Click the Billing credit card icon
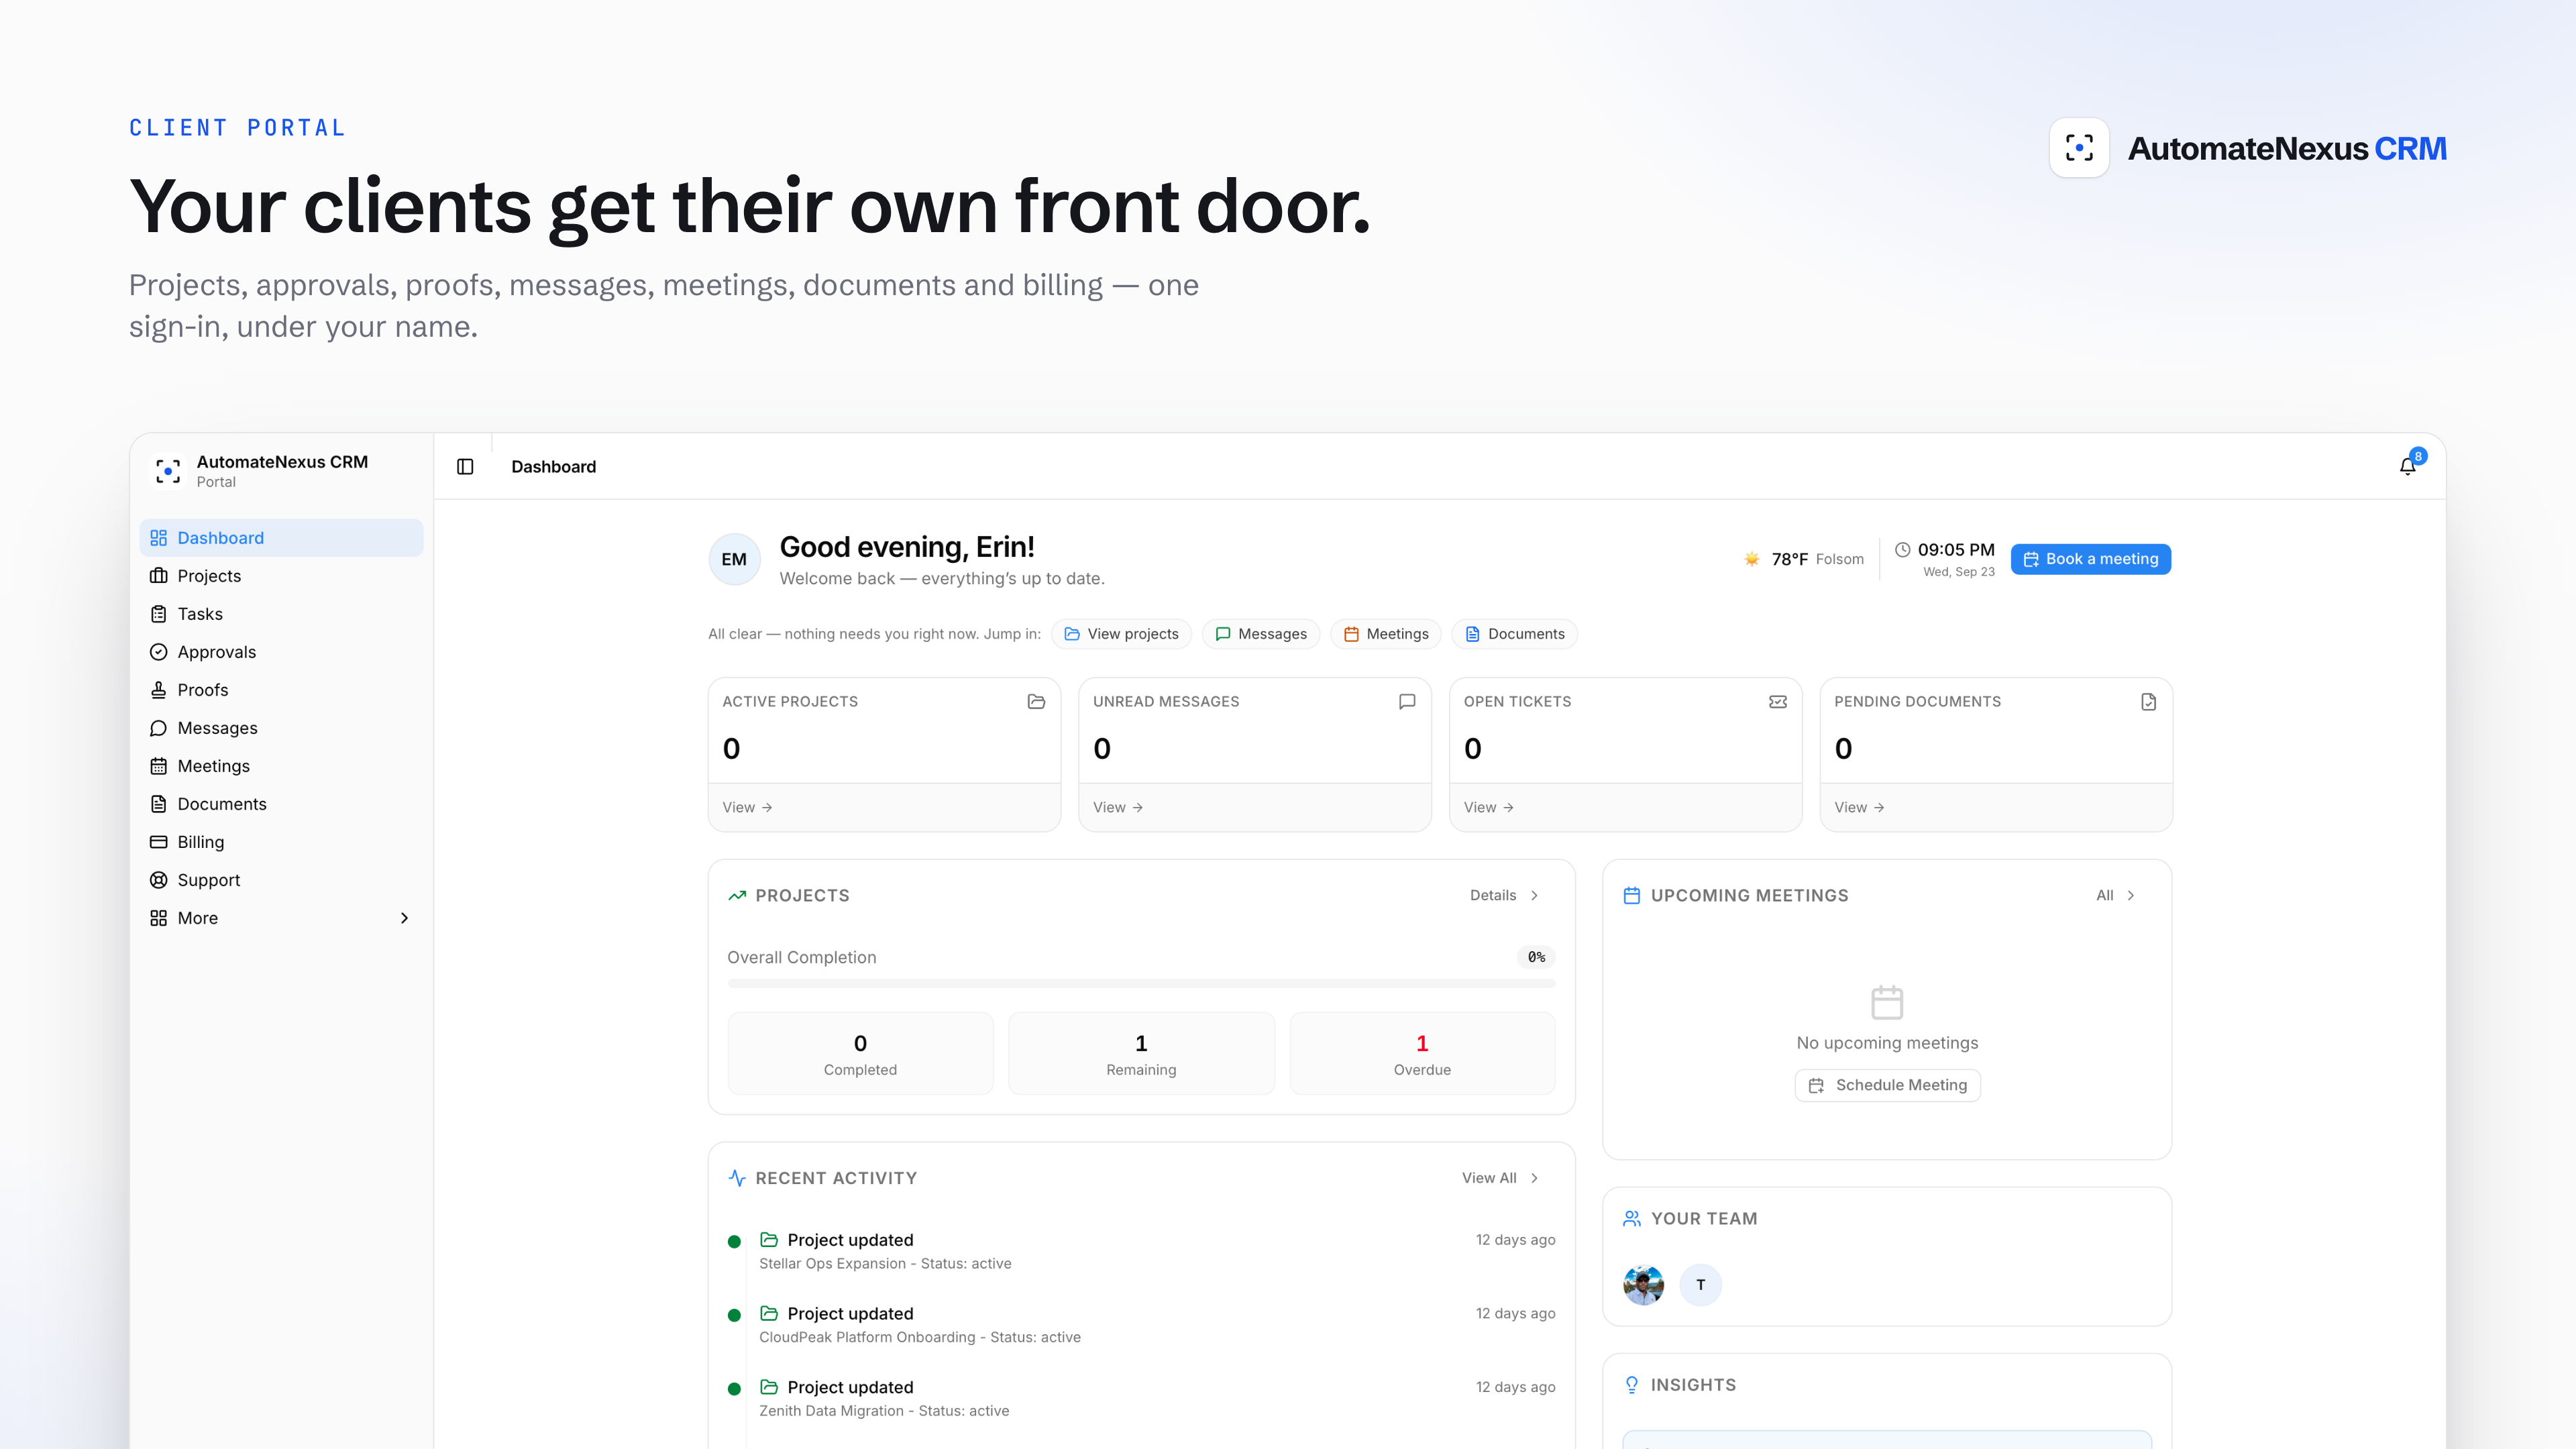The height and width of the screenshot is (1449, 2576). [158, 842]
